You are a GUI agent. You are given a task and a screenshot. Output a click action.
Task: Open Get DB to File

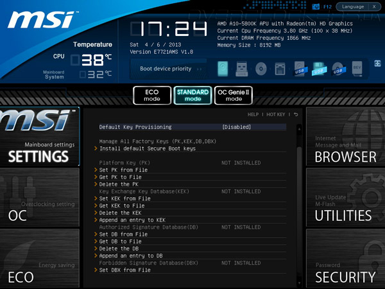point(121,241)
